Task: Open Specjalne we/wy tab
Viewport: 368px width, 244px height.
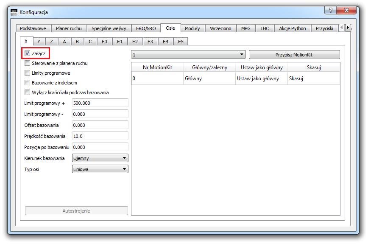Action: point(109,28)
